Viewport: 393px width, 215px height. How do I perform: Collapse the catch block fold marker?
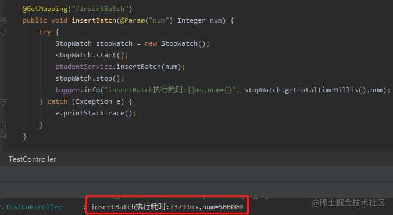[x=3, y=101]
